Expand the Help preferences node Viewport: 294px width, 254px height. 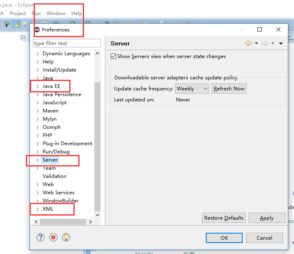point(37,62)
